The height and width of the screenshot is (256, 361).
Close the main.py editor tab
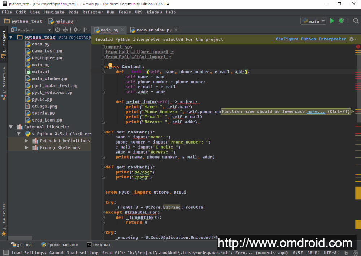pos(122,30)
